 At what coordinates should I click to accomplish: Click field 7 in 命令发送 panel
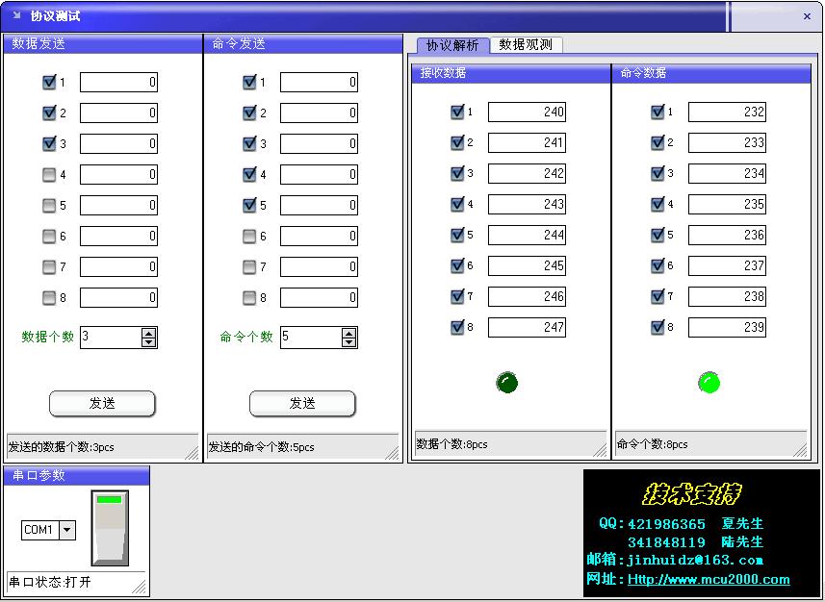coord(319,266)
